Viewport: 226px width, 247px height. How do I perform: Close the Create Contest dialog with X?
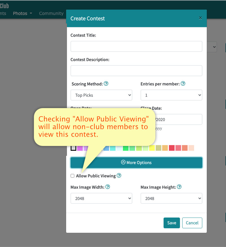200,18
